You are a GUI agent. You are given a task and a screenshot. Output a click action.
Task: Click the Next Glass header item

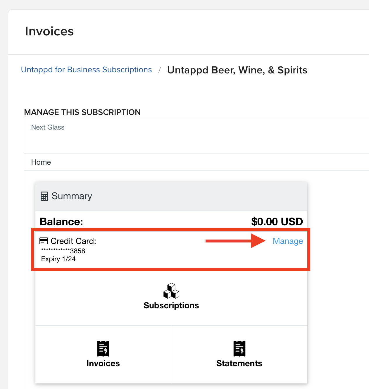pyautogui.click(x=48, y=127)
